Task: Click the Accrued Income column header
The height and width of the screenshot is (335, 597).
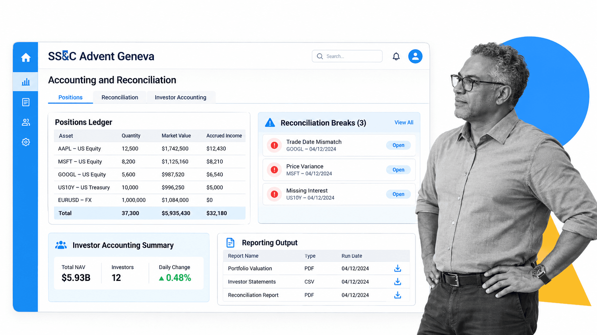Action: [x=224, y=136]
